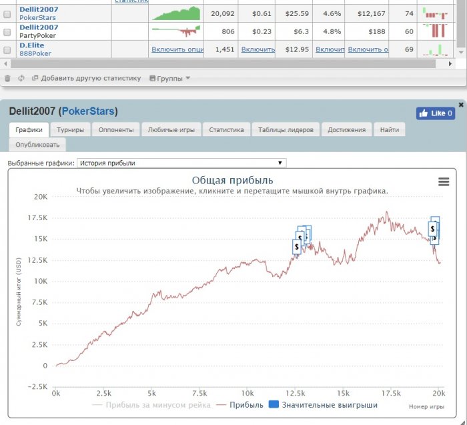Click the refresh arrows icon below table

(x=21, y=78)
